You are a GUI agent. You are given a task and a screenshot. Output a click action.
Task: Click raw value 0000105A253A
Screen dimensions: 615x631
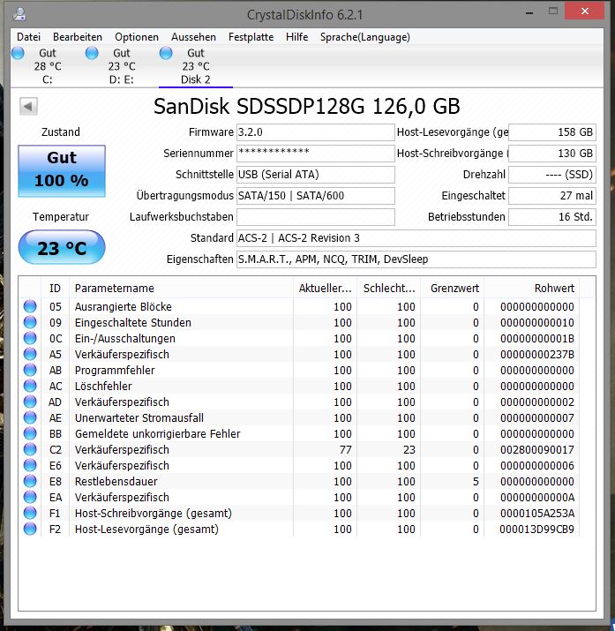click(537, 513)
